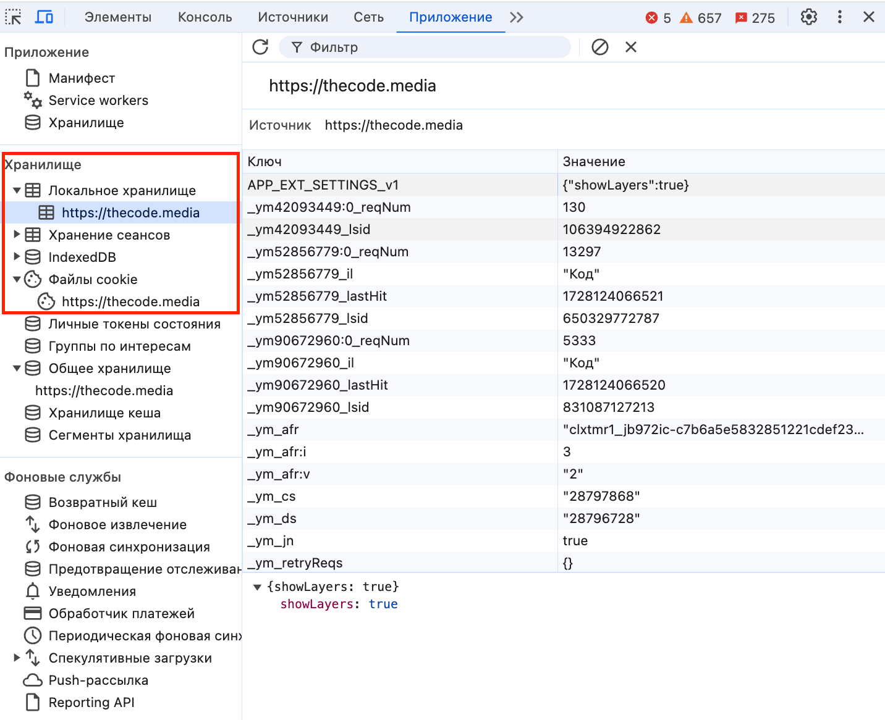Refresh storage items with reload icon
885x720 pixels.
pyautogui.click(x=260, y=47)
